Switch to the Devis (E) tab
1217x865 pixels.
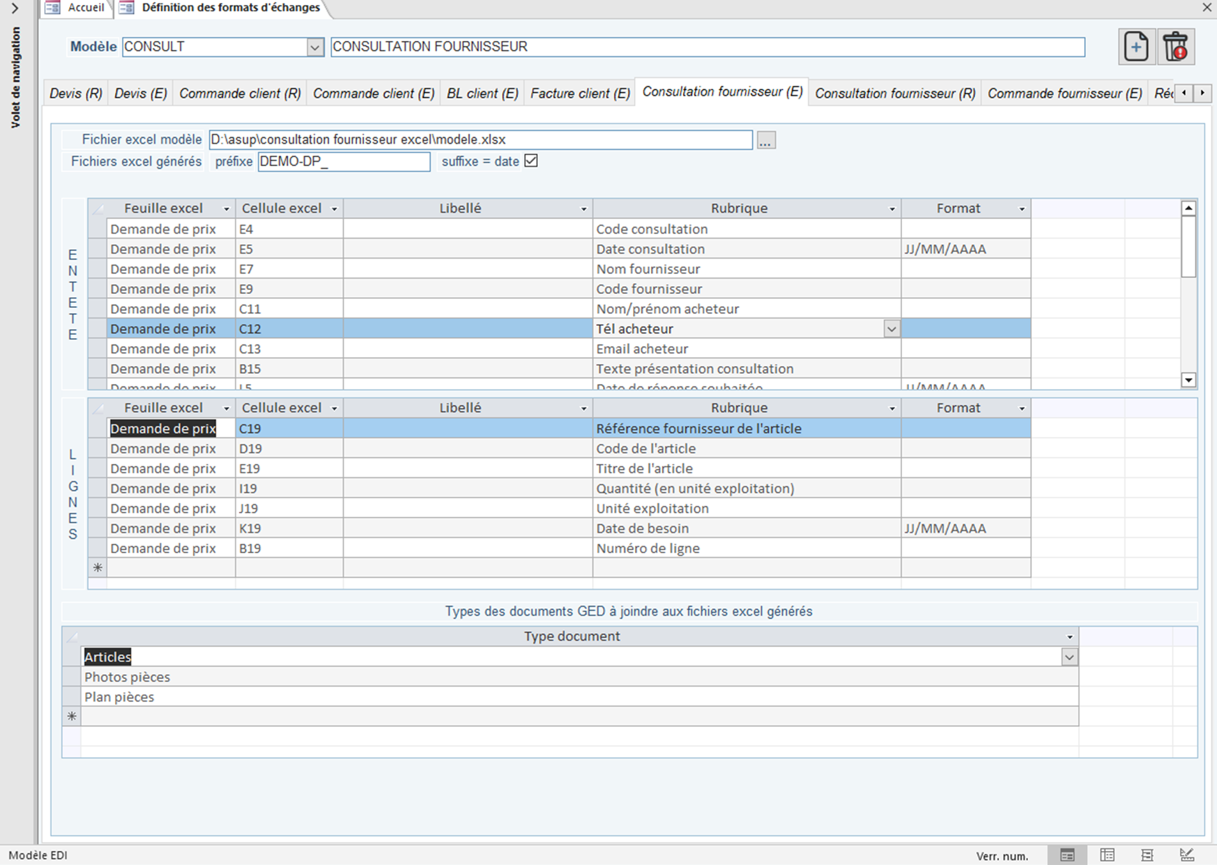139,93
